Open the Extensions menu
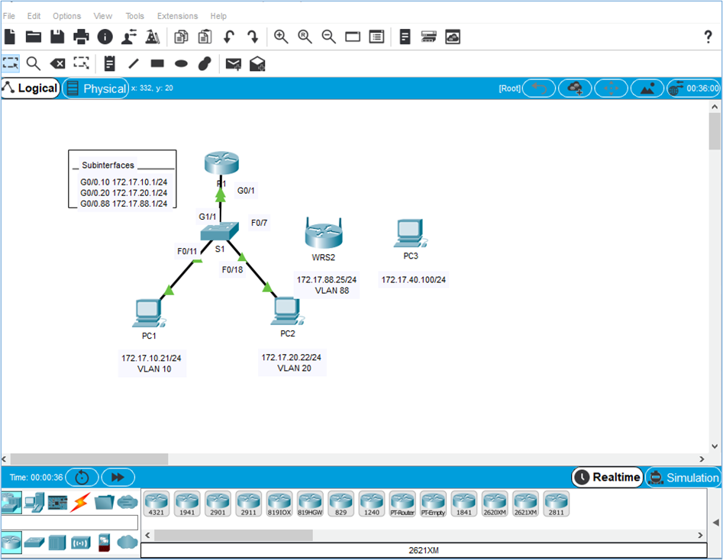Viewport: 723px width, 560px height. pos(177,16)
